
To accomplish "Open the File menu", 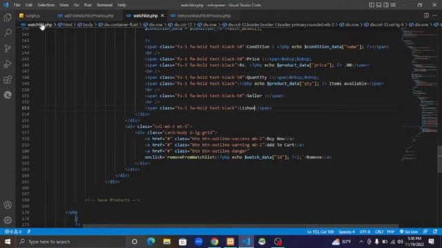I will click(x=17, y=5).
